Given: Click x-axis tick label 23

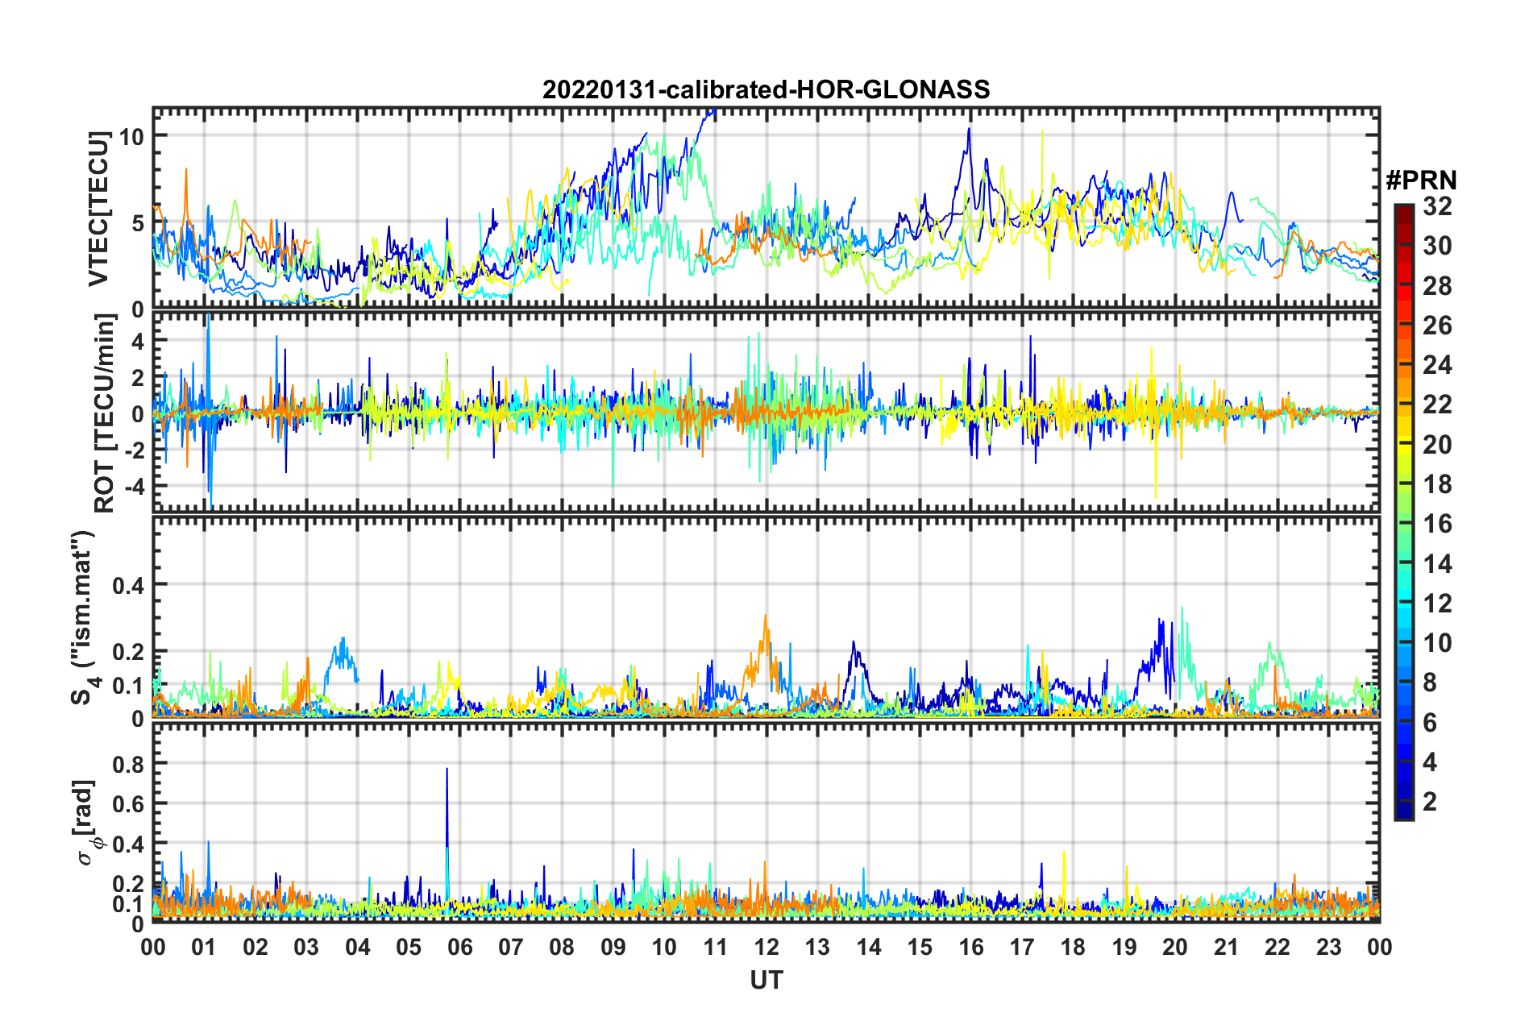Looking at the screenshot, I should click(1328, 946).
